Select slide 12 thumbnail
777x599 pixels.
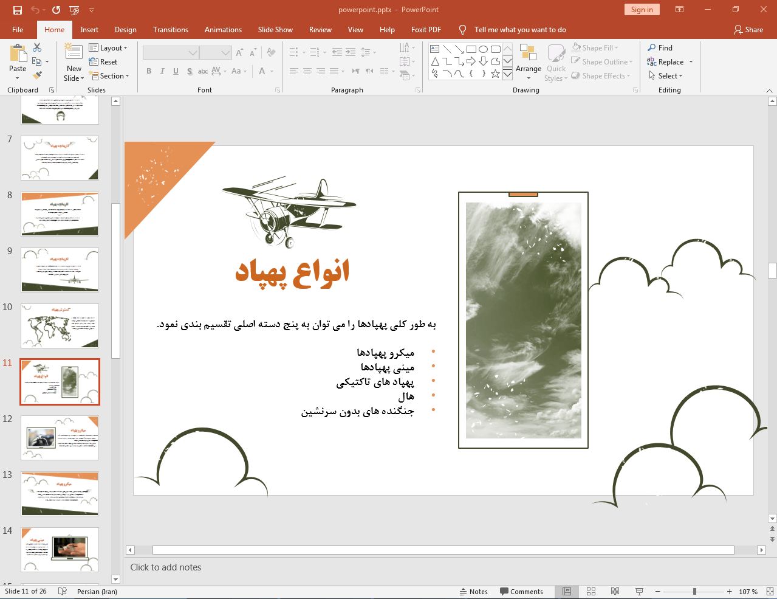(x=60, y=438)
